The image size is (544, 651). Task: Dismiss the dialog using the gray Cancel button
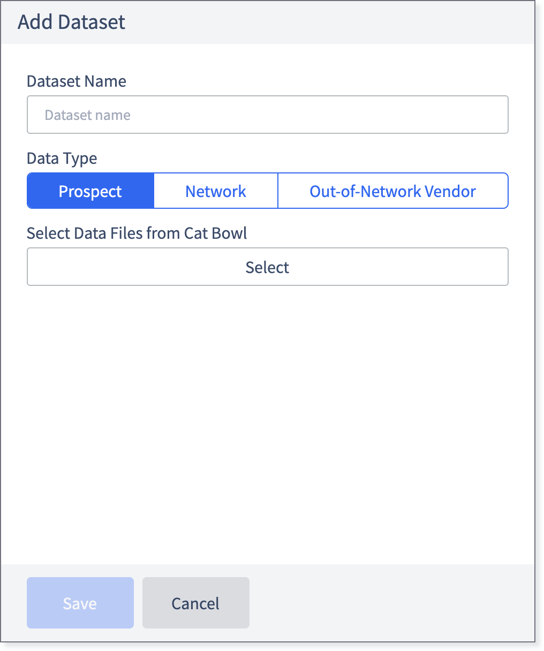pyautogui.click(x=196, y=603)
